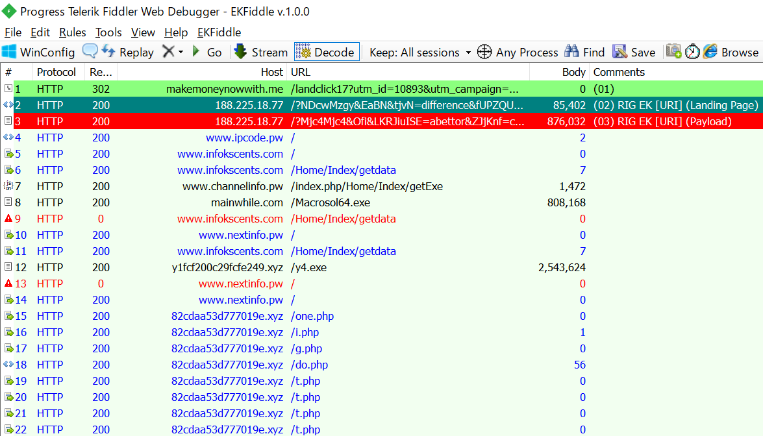Screen dimensions: 763x436
Task: Select the /one.php session
Action: (382, 316)
